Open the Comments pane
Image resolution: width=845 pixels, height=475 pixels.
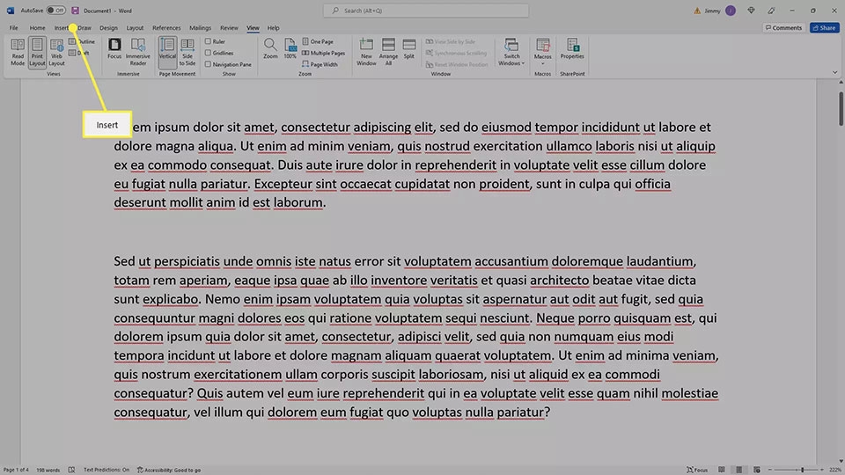pyautogui.click(x=783, y=27)
